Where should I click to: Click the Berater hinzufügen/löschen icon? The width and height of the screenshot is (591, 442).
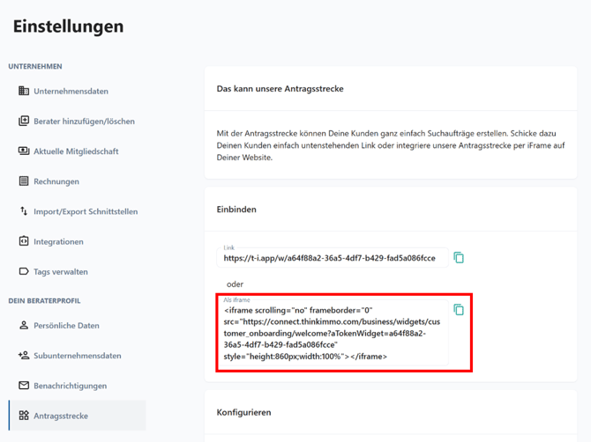24,121
